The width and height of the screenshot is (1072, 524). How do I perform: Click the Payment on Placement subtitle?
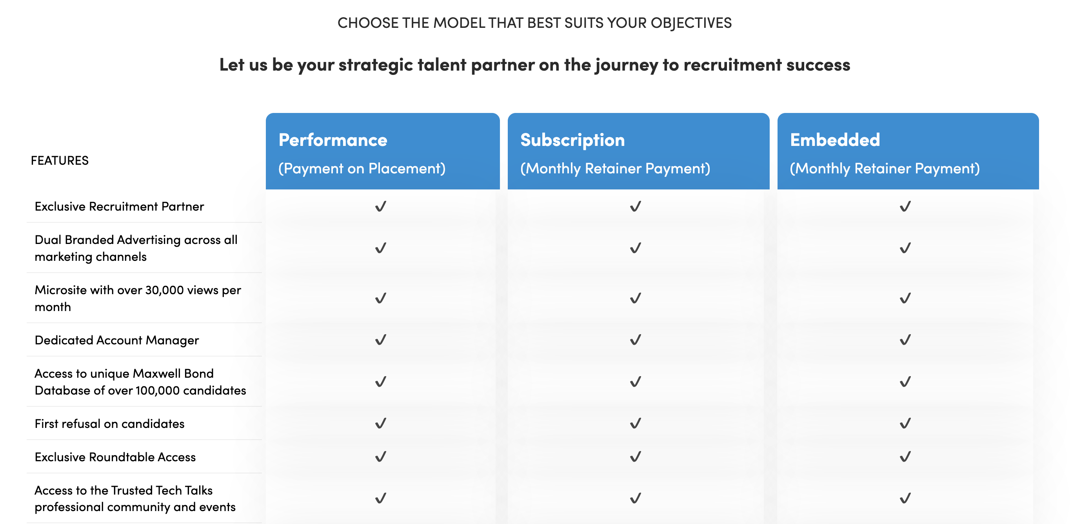tap(362, 169)
